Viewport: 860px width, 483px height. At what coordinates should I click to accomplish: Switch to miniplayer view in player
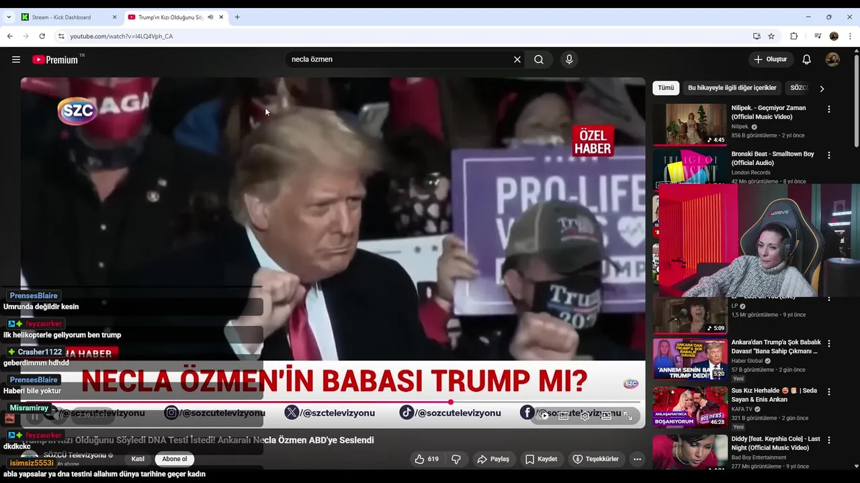(606, 416)
